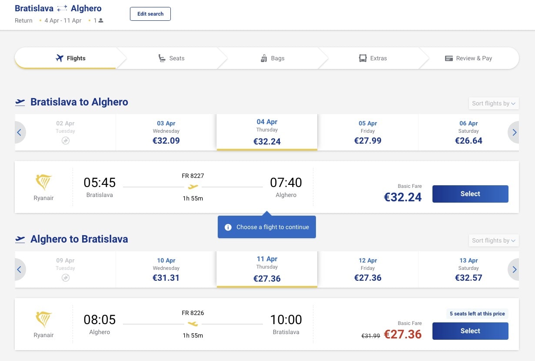Click the Ryanair harp logo for flight FR 8227

(43, 183)
